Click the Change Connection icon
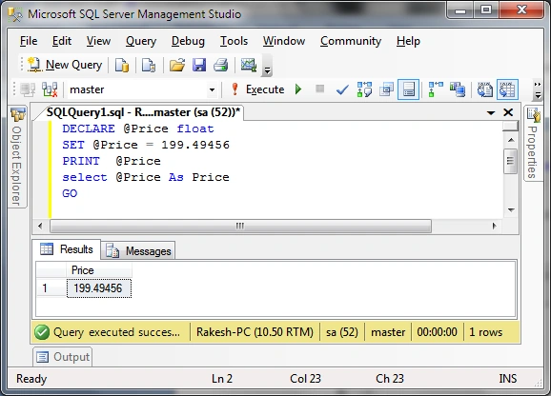This screenshot has width=551, height=396. 50,89
